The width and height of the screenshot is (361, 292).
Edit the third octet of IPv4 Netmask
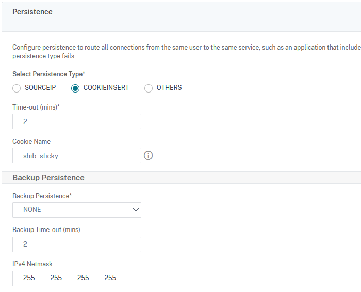[x=83, y=278]
